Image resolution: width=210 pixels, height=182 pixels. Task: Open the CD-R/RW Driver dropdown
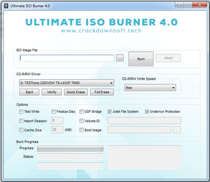point(67,83)
